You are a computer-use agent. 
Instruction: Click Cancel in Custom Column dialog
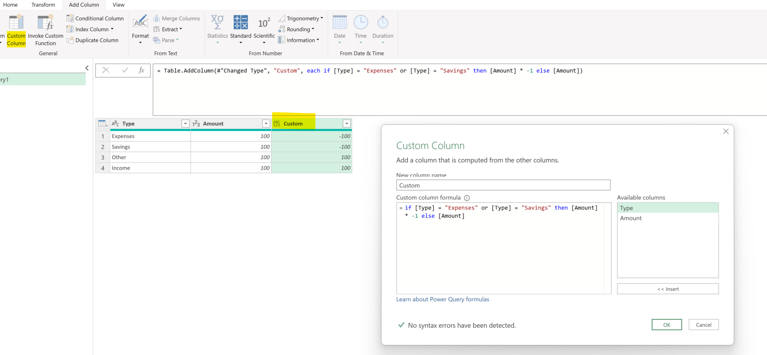(704, 325)
